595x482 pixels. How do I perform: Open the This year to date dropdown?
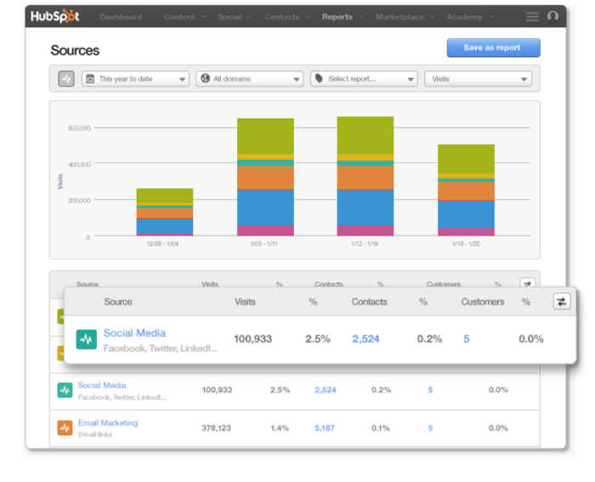pyautogui.click(x=135, y=79)
